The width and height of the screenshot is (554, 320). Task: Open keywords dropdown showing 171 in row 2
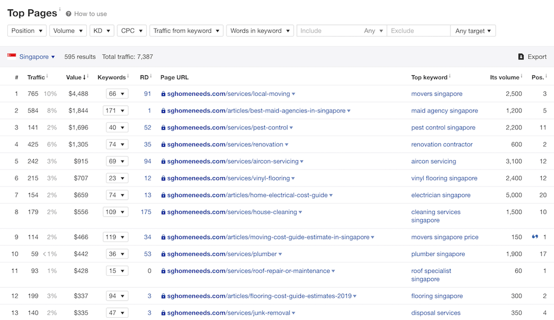(x=116, y=111)
